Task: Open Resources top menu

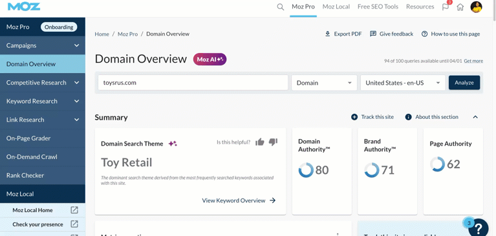Action: [420, 6]
